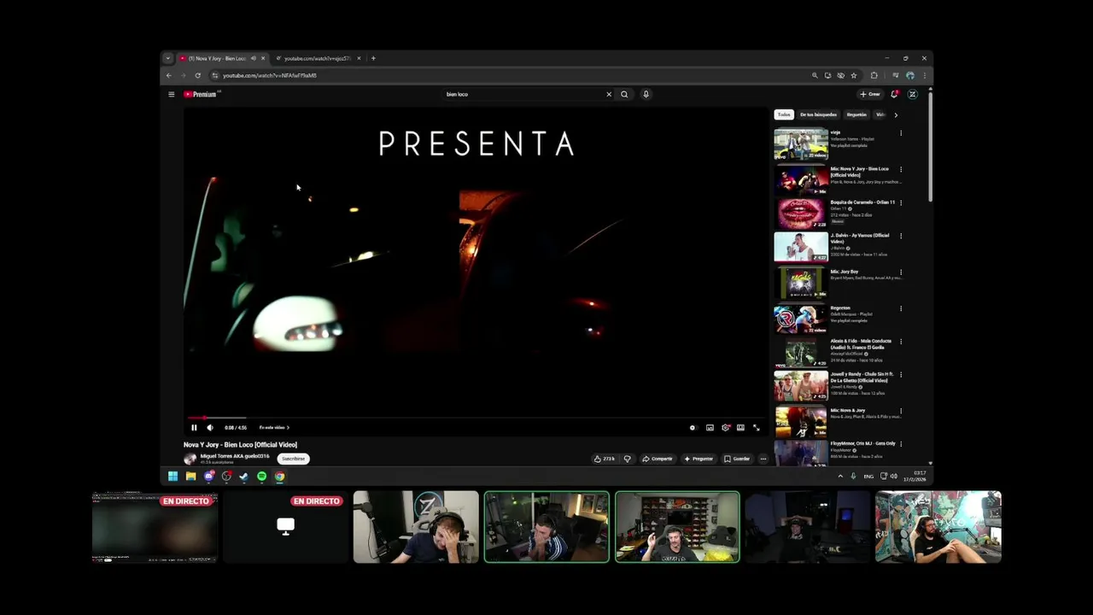Go to YouTube Premium home logo
The height and width of the screenshot is (615, 1093).
[x=202, y=94]
